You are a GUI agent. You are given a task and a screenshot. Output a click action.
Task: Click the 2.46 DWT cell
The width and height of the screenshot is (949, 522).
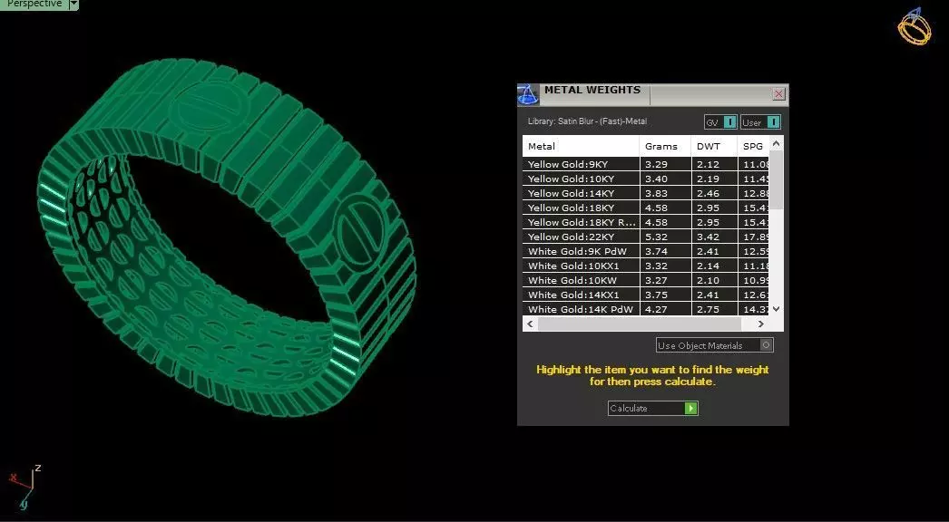click(x=715, y=193)
